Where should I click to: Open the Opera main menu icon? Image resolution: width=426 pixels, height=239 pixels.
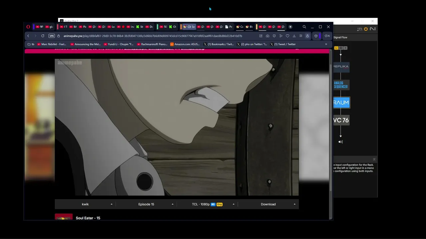point(28,27)
